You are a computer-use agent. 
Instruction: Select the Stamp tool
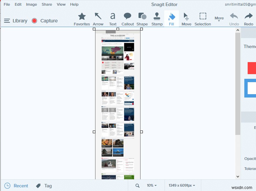[157, 19]
